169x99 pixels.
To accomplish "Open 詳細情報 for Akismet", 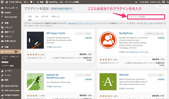I will click(x=161, y=79).
